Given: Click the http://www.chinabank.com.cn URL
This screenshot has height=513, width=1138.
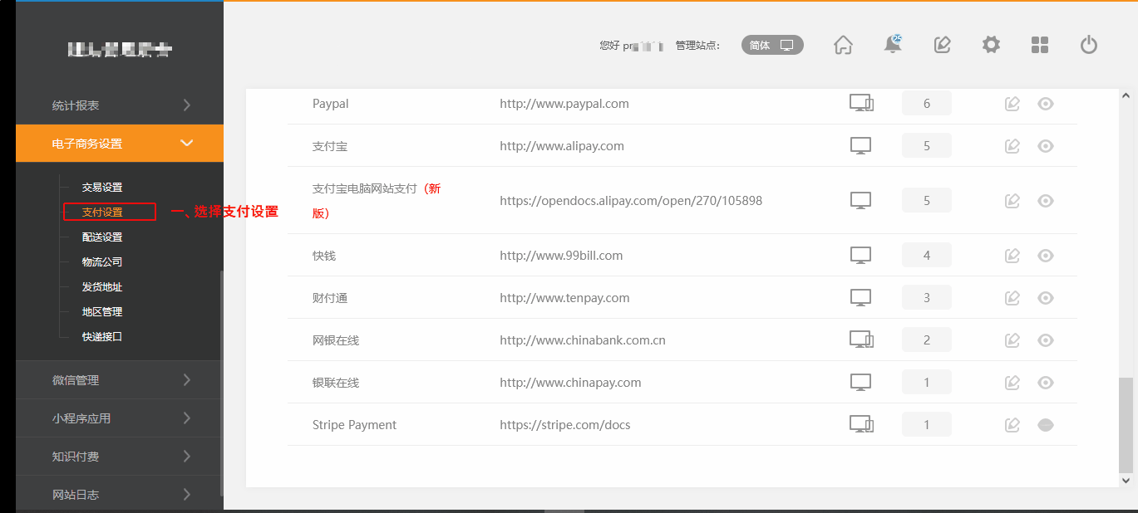Looking at the screenshot, I should (583, 340).
